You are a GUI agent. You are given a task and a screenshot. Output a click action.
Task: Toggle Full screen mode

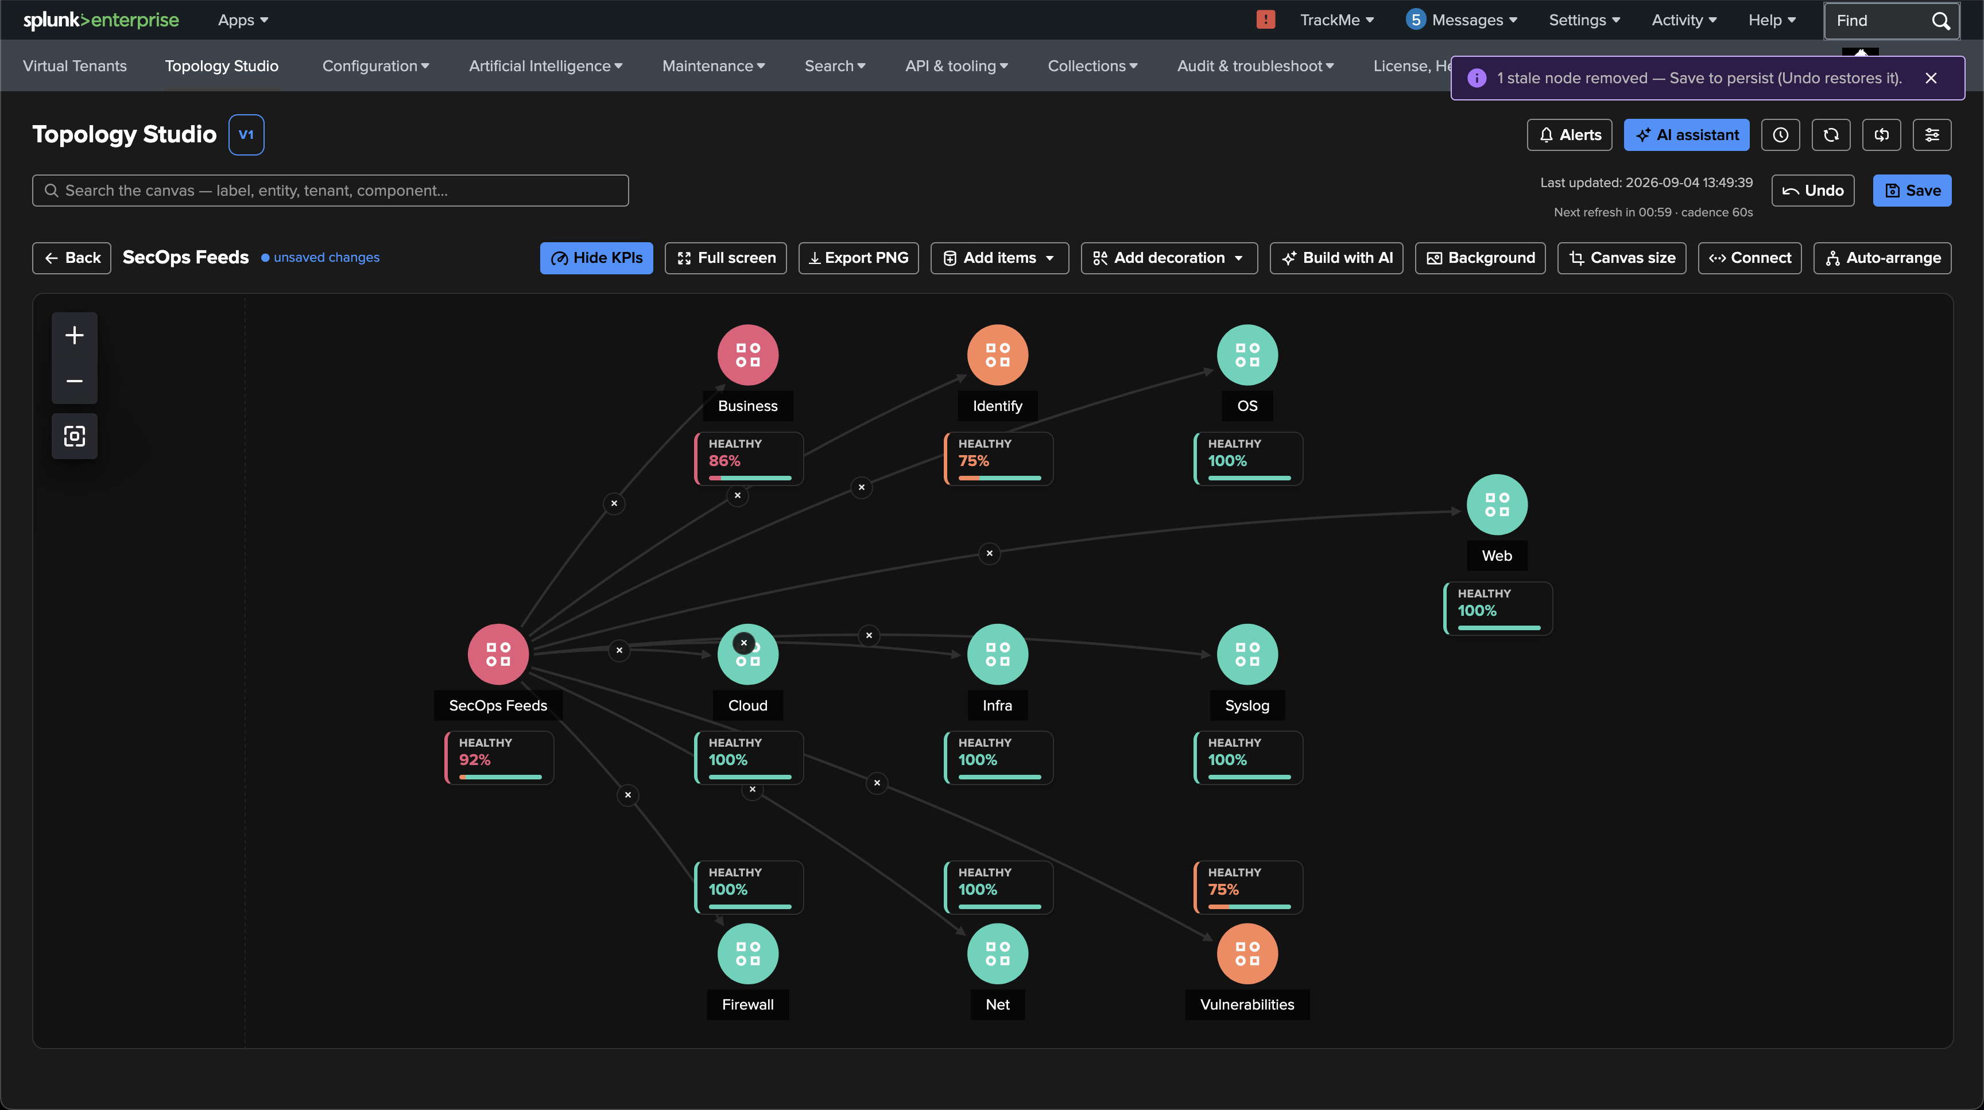click(x=726, y=258)
